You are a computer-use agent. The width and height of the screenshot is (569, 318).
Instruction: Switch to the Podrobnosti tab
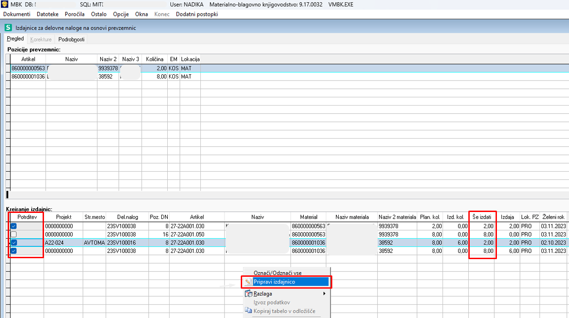[71, 39]
